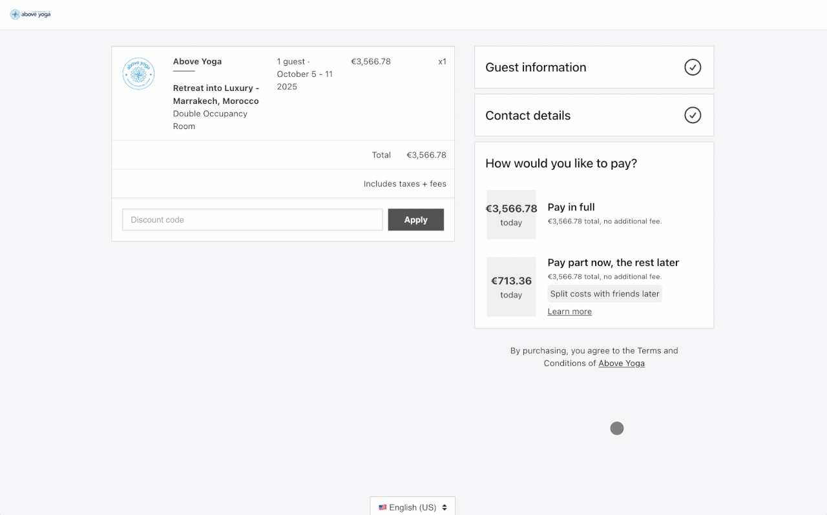Image resolution: width=827 pixels, height=515 pixels.
Task: Open the Learn more link
Action: 569,312
